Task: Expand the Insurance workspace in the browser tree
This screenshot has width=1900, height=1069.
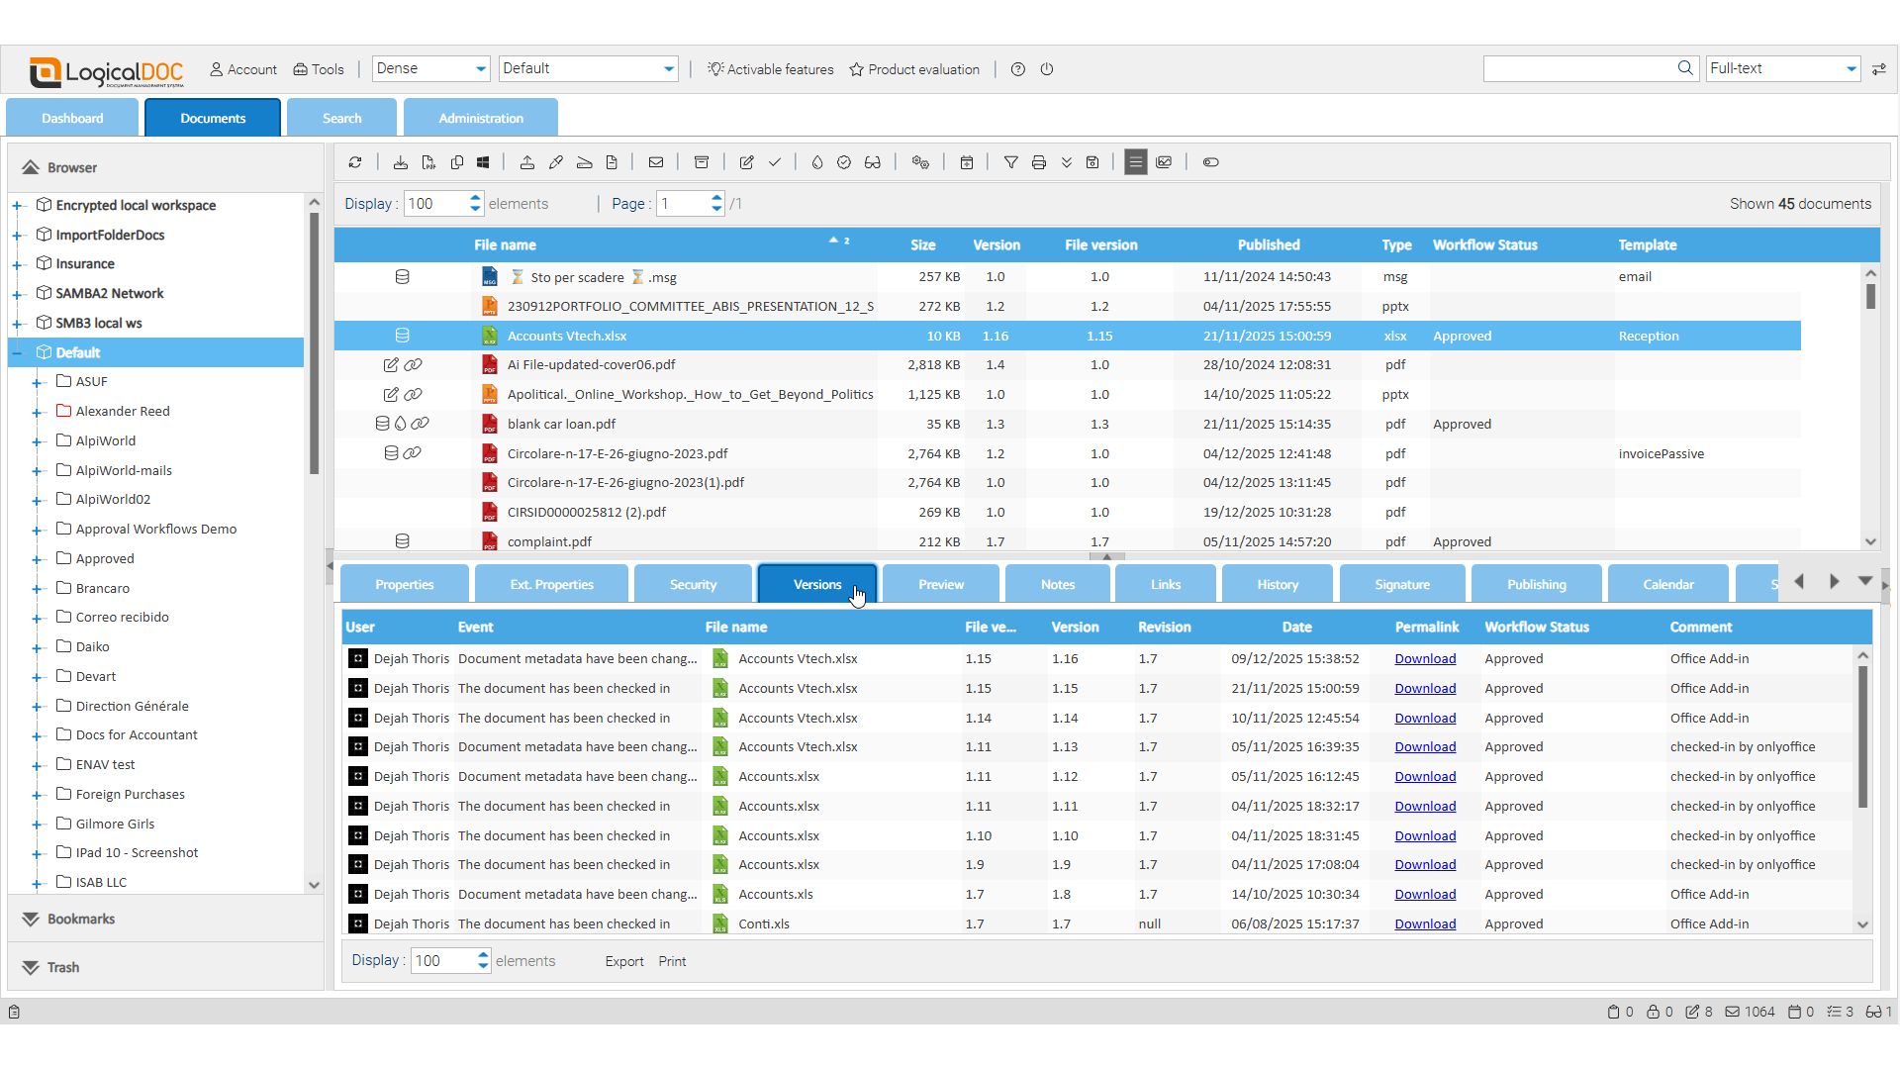Action: [16, 263]
